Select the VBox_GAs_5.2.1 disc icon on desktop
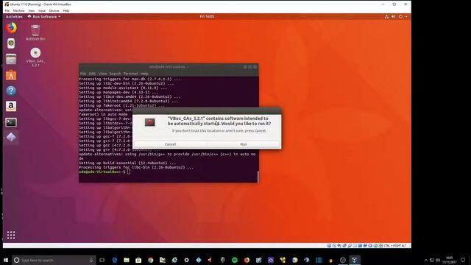471x265 pixels. [35, 57]
